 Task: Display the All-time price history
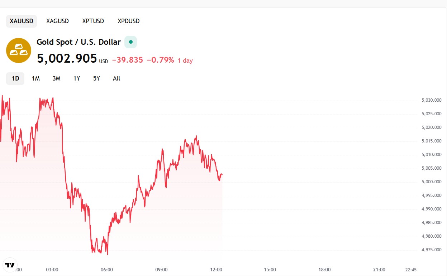pos(116,78)
